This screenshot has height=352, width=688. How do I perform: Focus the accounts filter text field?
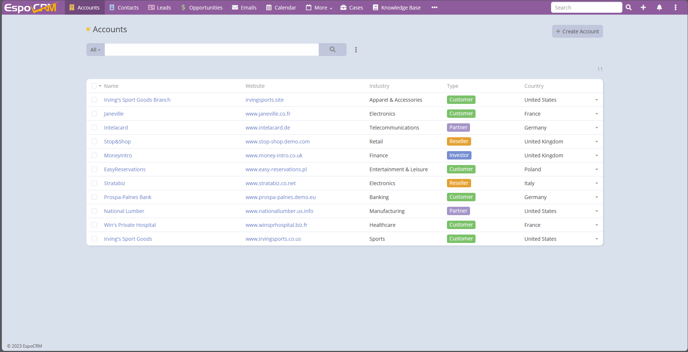coord(212,50)
